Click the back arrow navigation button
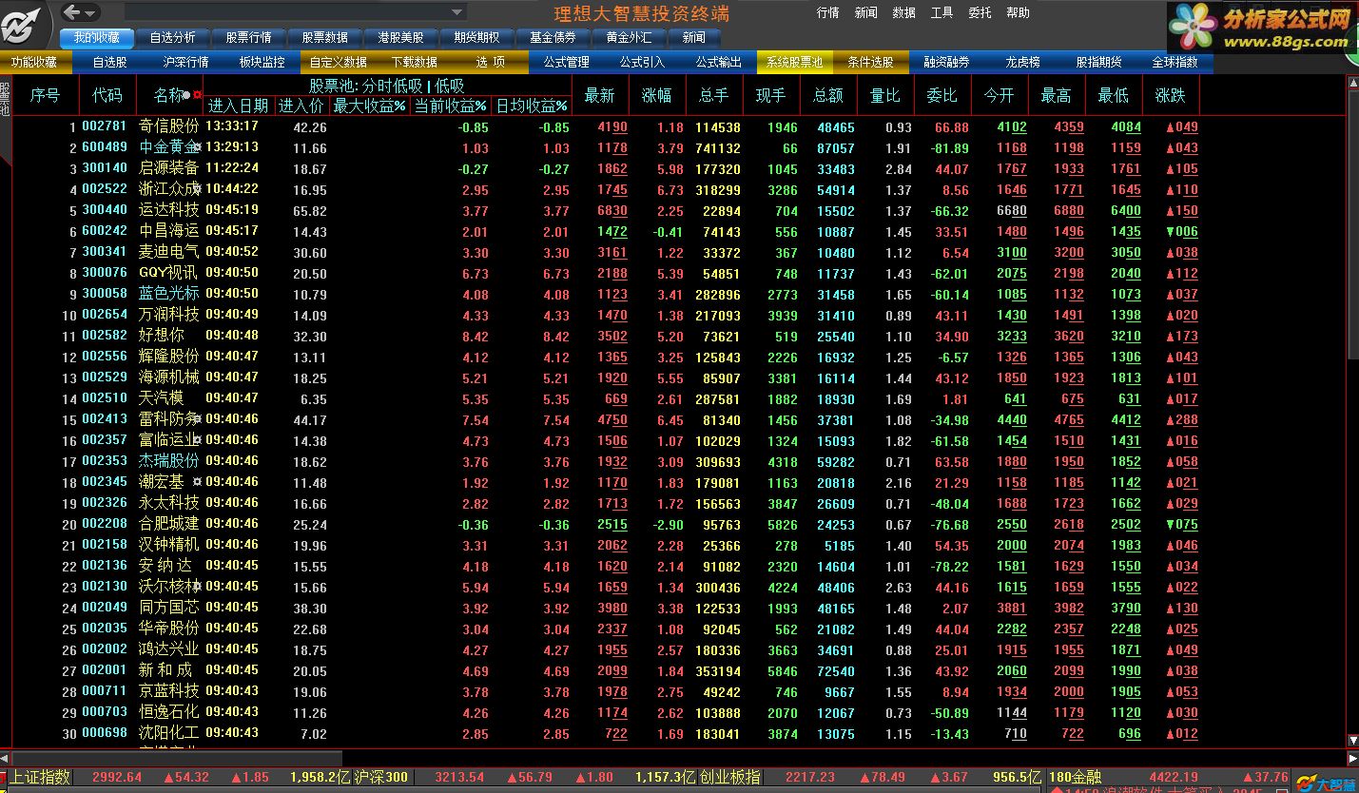 (x=72, y=12)
